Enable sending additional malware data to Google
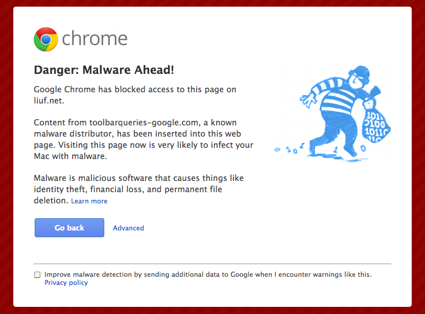The image size is (425, 314). (x=37, y=275)
